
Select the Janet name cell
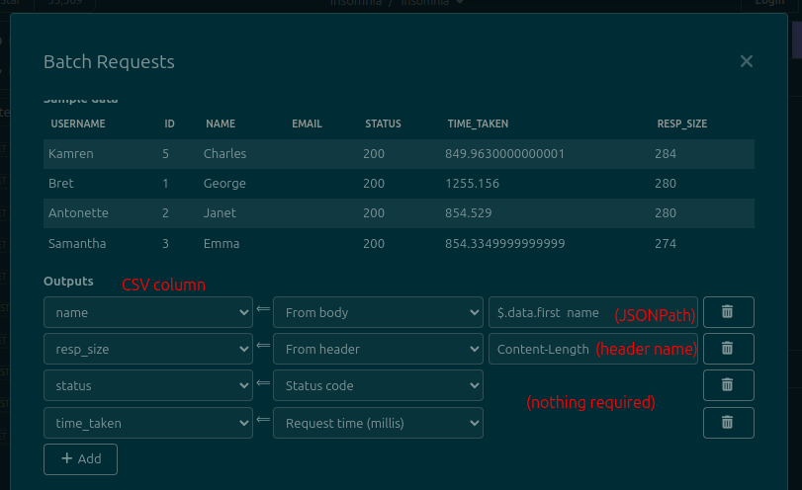[220, 213]
